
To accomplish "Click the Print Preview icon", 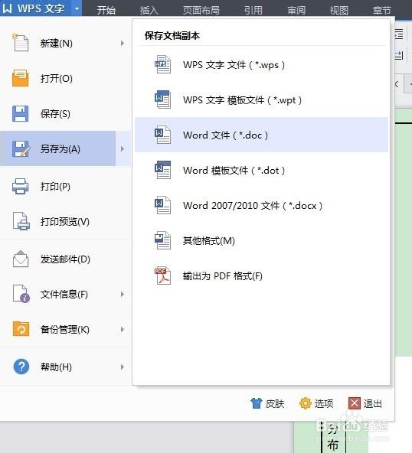I will [21, 221].
